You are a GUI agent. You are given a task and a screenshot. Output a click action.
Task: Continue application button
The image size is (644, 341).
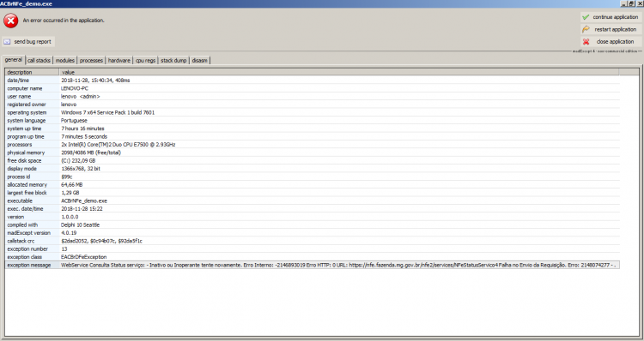pyautogui.click(x=611, y=17)
